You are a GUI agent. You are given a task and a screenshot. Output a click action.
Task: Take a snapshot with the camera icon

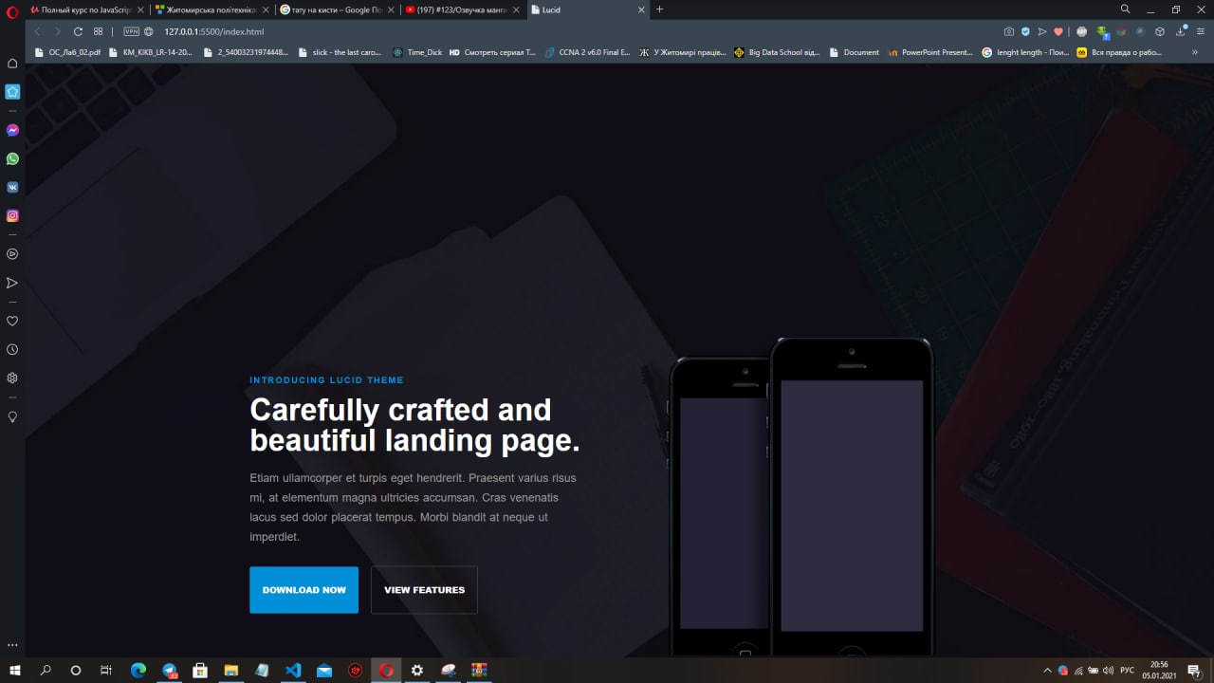1009,31
